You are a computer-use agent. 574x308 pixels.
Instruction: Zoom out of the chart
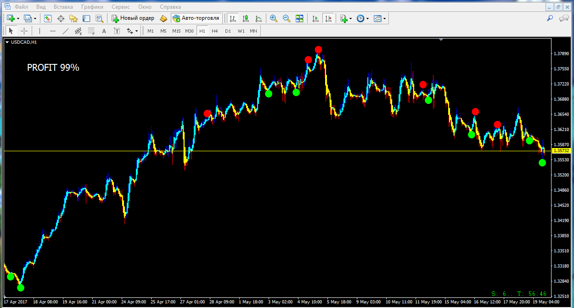tap(287, 18)
